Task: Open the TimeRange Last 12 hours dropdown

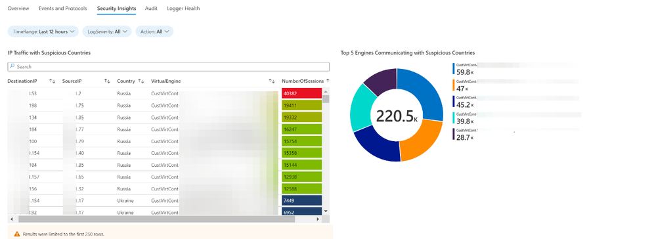Action: click(43, 32)
